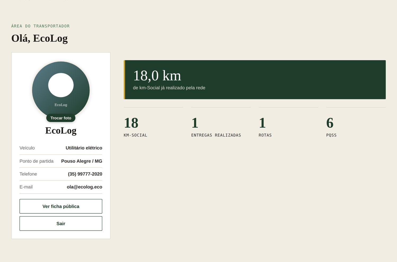
Task: Select the phone number (35) 99777-2020
Action: [85, 174]
